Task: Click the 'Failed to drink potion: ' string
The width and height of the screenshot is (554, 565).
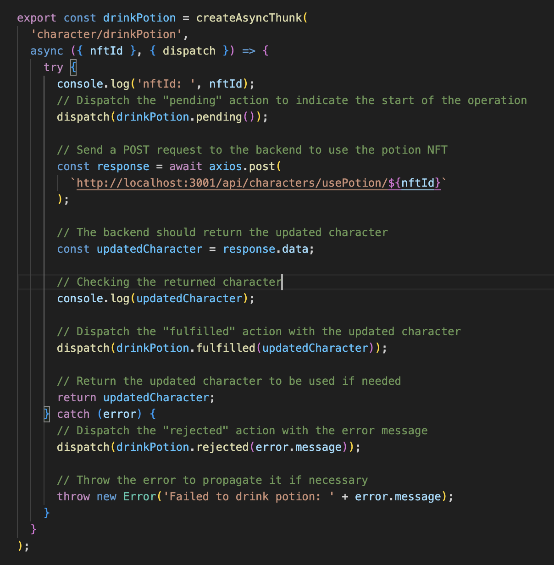Action: [249, 497]
